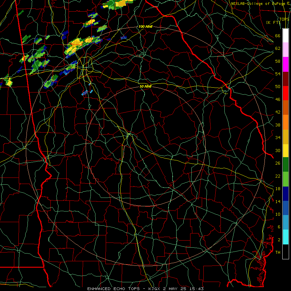This screenshot has height=291, width=291.
Task: Click the light blue legend swatch
Action: click(286, 222)
